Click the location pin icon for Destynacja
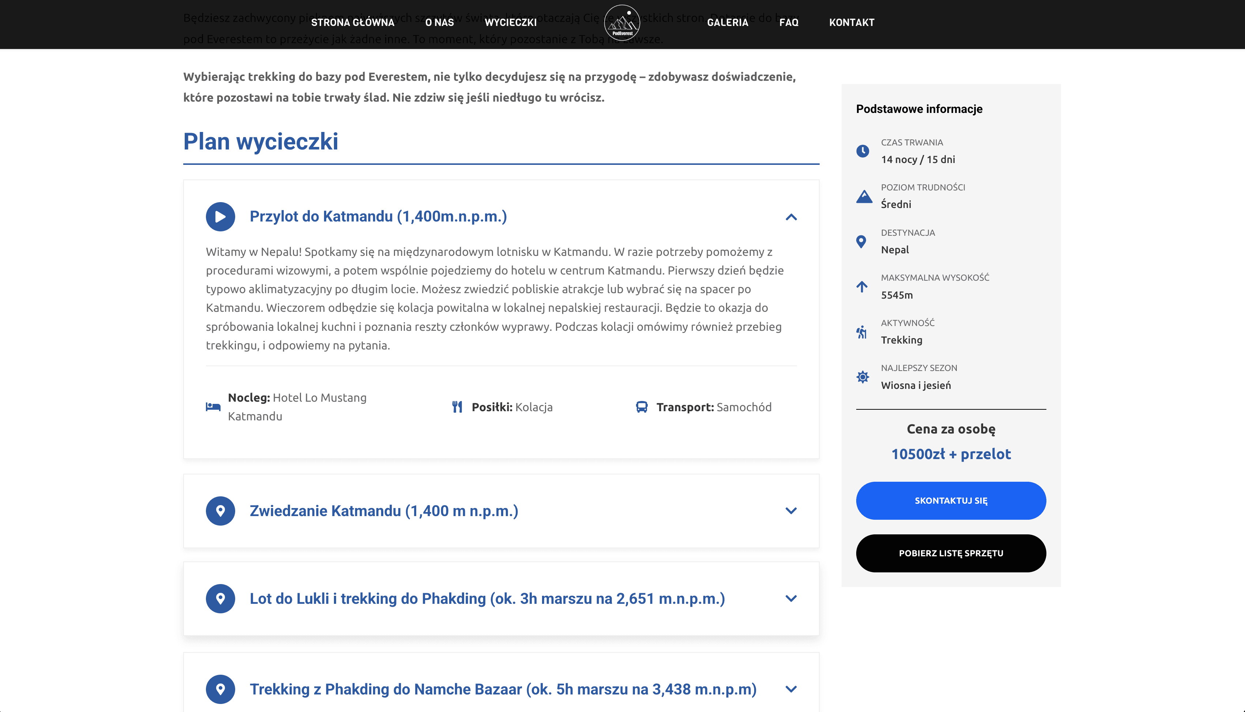 coord(861,242)
